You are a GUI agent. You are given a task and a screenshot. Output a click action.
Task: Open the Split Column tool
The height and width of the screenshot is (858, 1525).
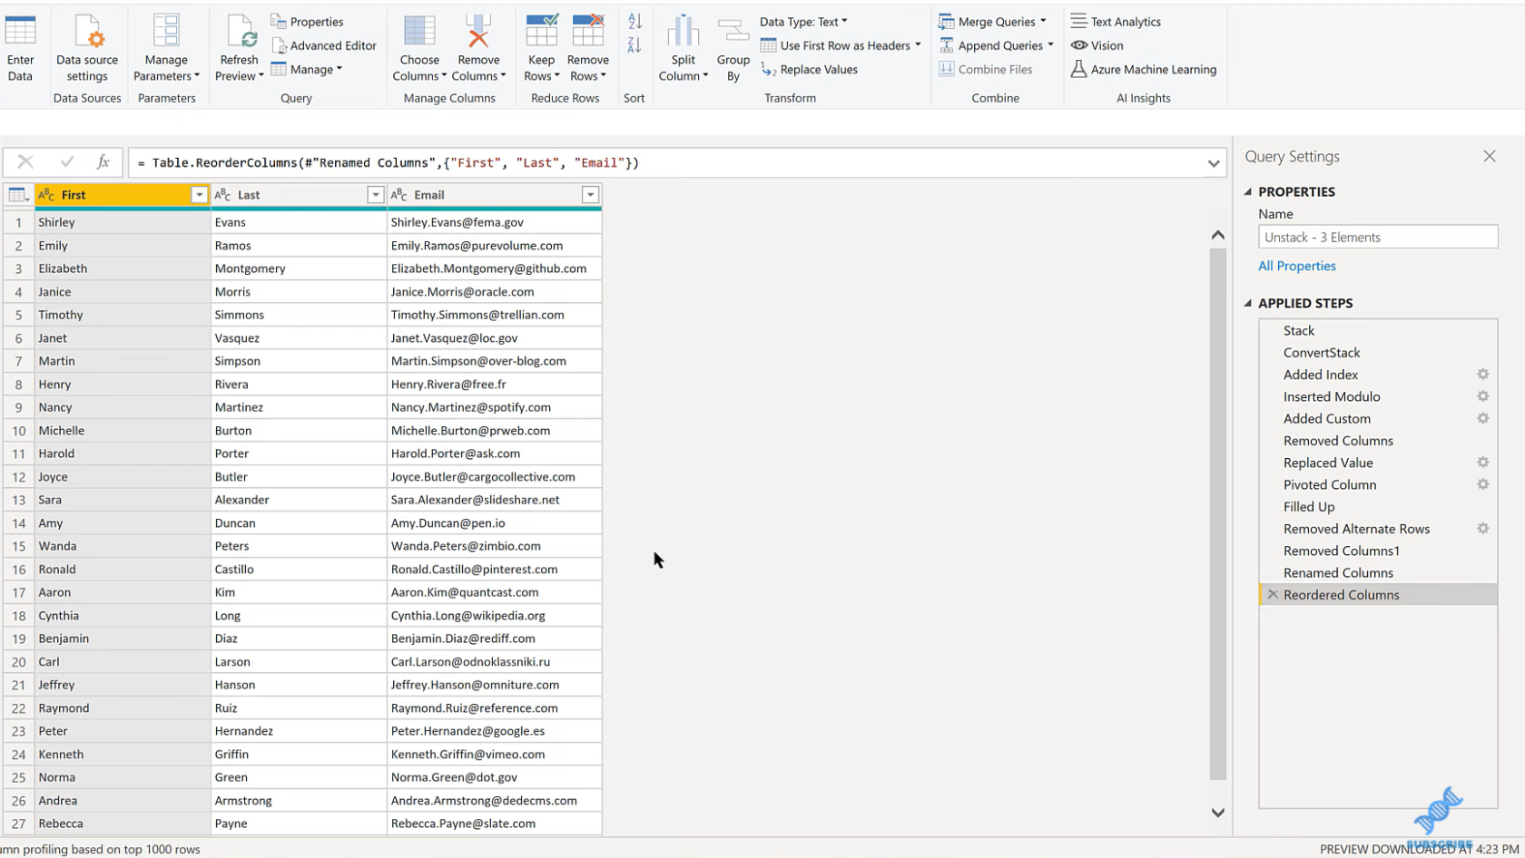684,48
